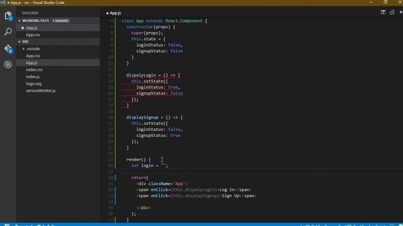The width and height of the screenshot is (403, 226).
Task: Click the 'render() {' line
Action: coord(139,159)
